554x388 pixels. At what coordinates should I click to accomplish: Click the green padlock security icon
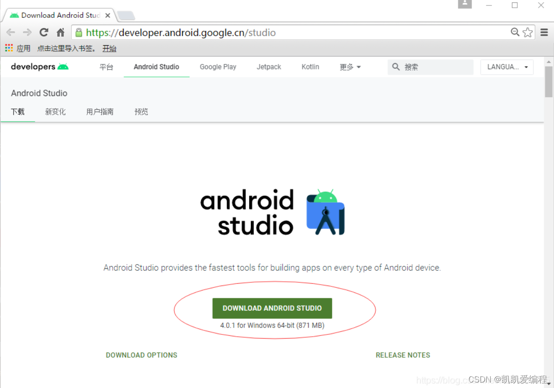[79, 32]
